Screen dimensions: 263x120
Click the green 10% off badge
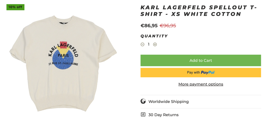coord(15,7)
